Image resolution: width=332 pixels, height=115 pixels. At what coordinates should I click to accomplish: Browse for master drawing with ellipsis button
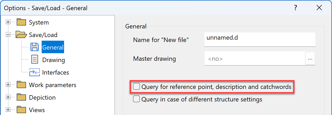[310, 59]
